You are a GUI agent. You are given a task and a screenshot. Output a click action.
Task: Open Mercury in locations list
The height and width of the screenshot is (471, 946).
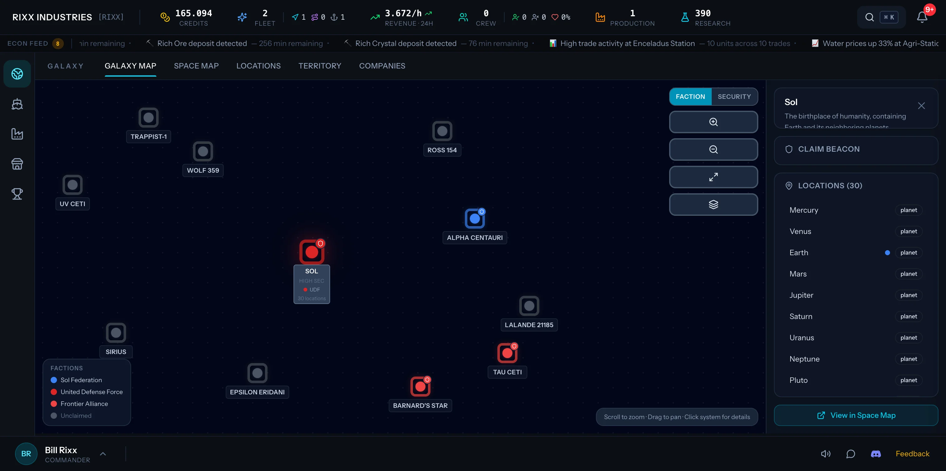click(x=856, y=210)
